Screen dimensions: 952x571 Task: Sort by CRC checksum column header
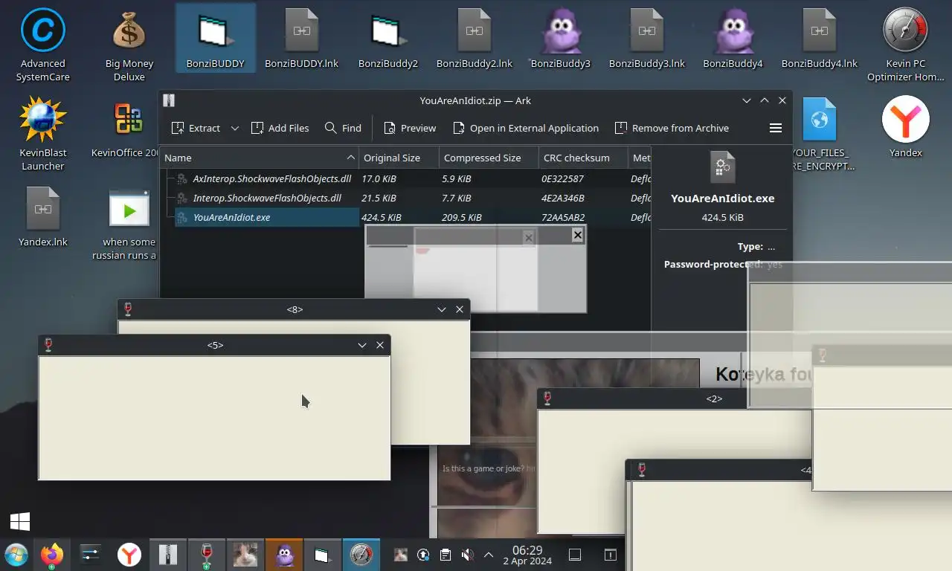(583, 158)
